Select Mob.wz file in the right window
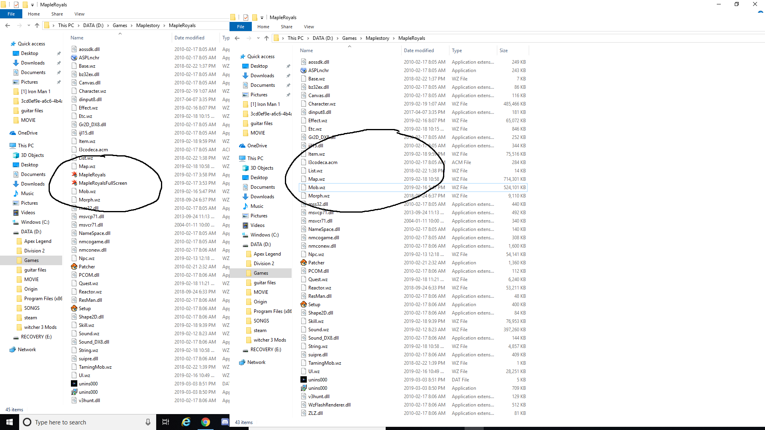The width and height of the screenshot is (765, 430). point(317,187)
